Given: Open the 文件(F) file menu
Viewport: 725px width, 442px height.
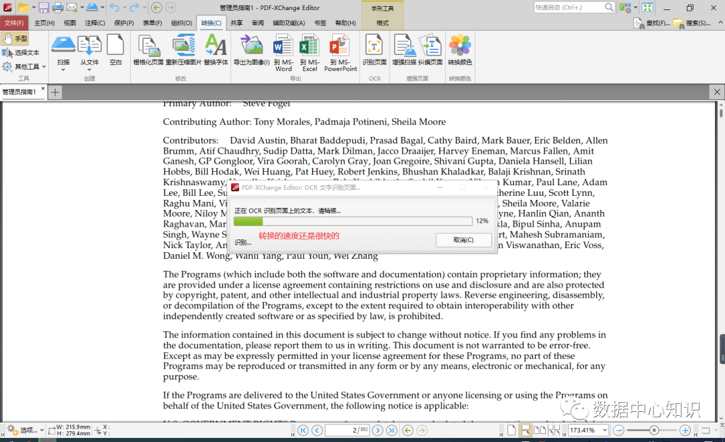Looking at the screenshot, I should coord(14,23).
